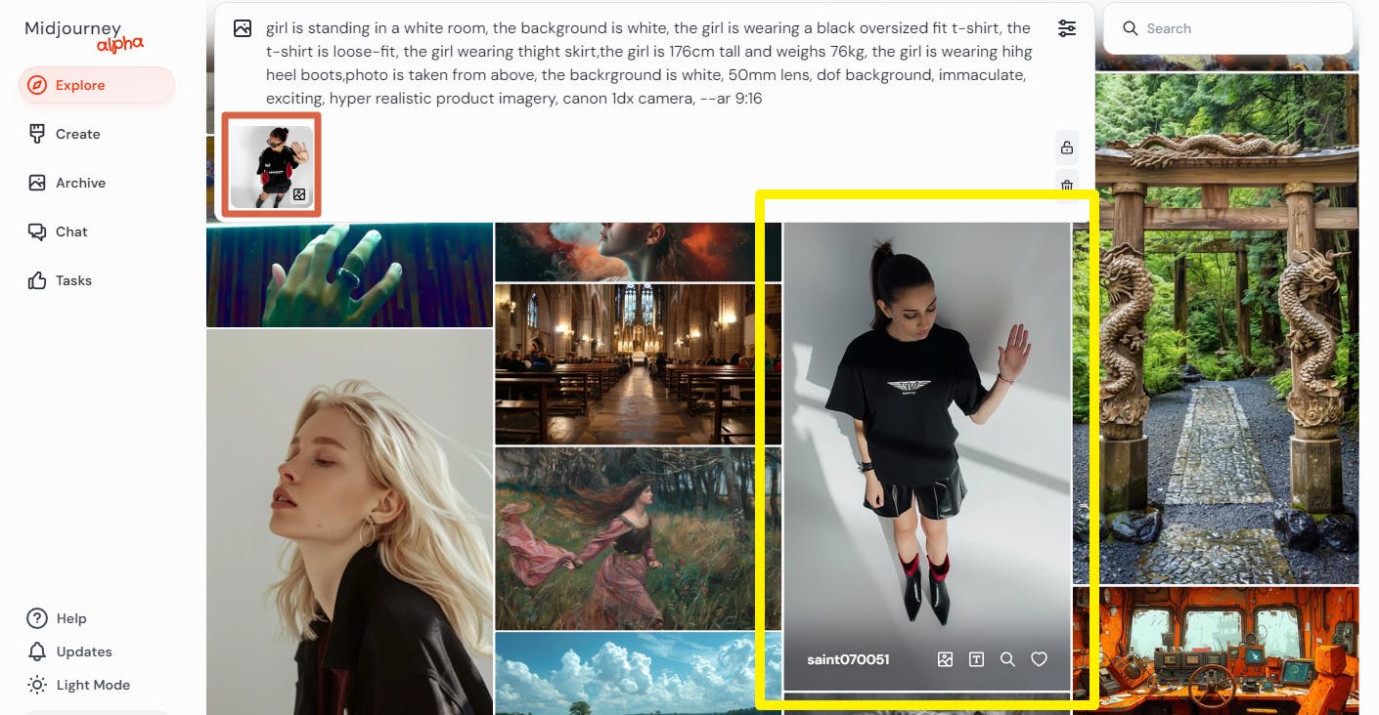Click the trash icon to clear prompt
The image size is (1379, 715).
coord(1067,185)
